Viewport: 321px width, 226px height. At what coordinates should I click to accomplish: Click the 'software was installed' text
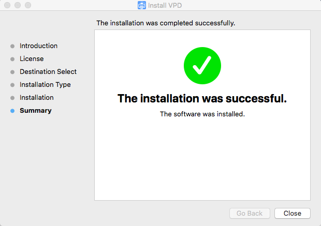[x=202, y=114]
